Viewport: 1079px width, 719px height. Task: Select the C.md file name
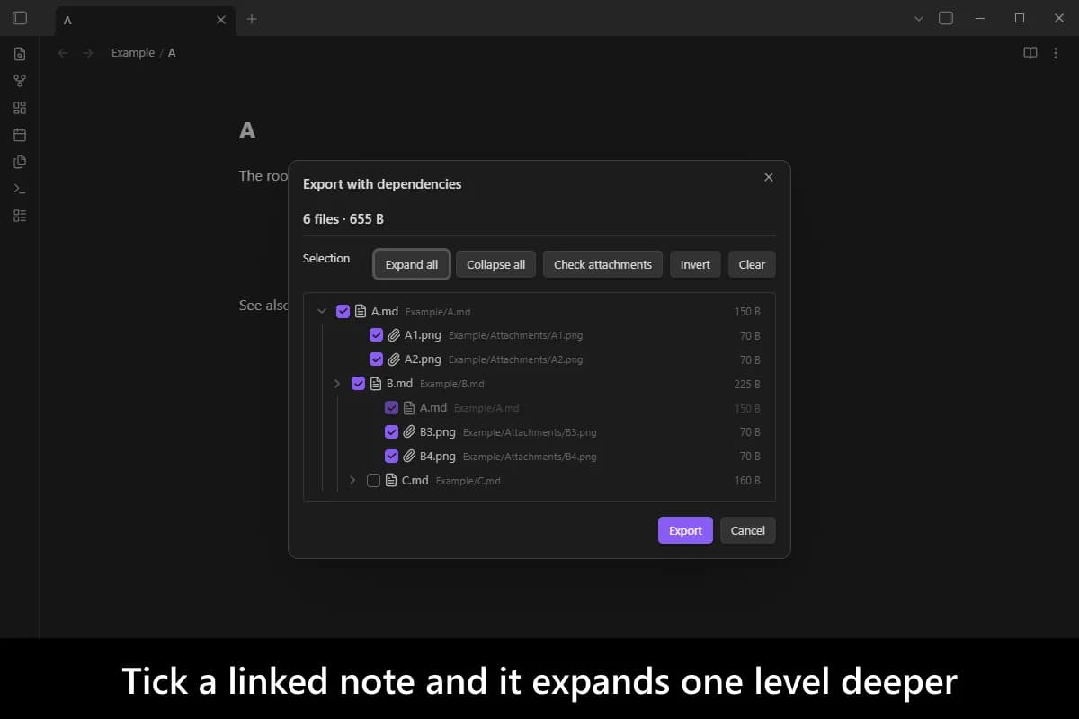pyautogui.click(x=415, y=481)
